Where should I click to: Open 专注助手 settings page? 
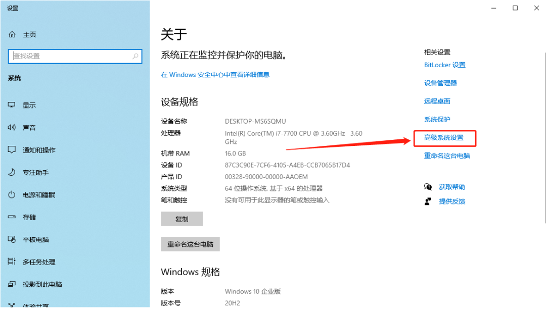click(35, 173)
